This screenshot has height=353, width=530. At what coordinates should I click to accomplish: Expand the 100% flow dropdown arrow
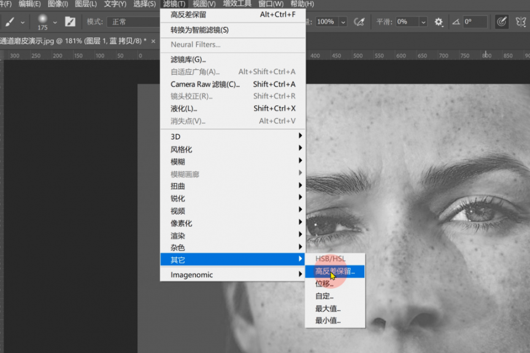pyautogui.click(x=343, y=21)
